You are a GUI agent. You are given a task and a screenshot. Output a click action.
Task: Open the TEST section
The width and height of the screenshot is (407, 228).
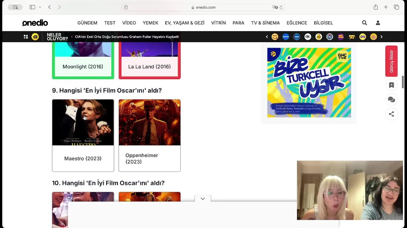point(110,23)
